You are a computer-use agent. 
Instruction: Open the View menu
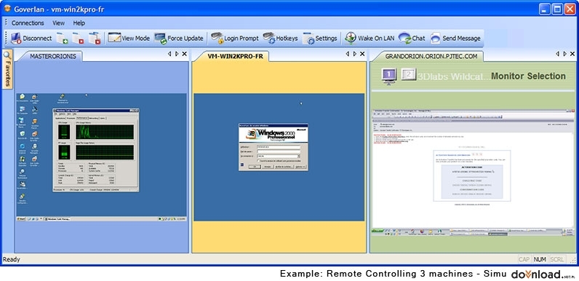point(58,23)
